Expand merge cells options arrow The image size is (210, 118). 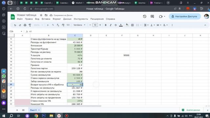[x=141, y=25]
